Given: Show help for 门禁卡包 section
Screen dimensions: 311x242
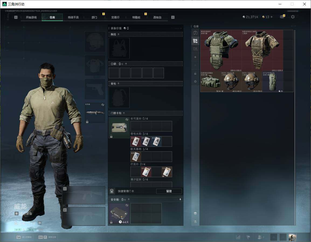Looking at the screenshot, I should click(x=124, y=113).
